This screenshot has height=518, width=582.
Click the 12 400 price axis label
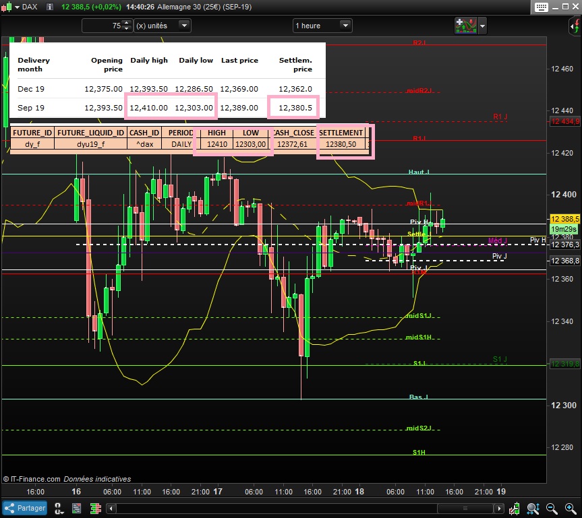click(x=563, y=194)
